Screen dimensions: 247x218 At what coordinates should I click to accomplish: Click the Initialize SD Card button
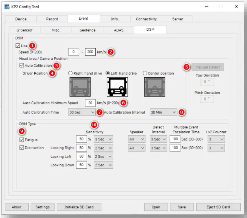coord(79,207)
